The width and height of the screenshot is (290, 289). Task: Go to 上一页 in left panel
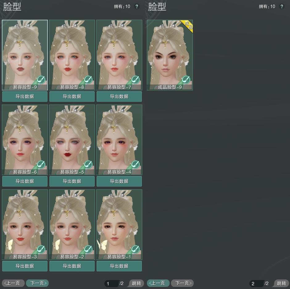[13, 283]
